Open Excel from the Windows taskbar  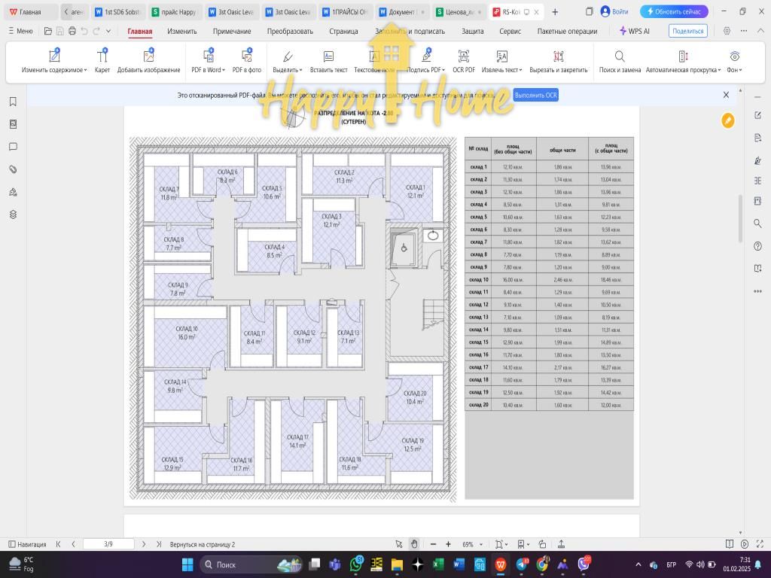click(438, 564)
